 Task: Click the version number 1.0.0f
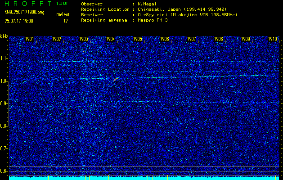tap(62, 4)
